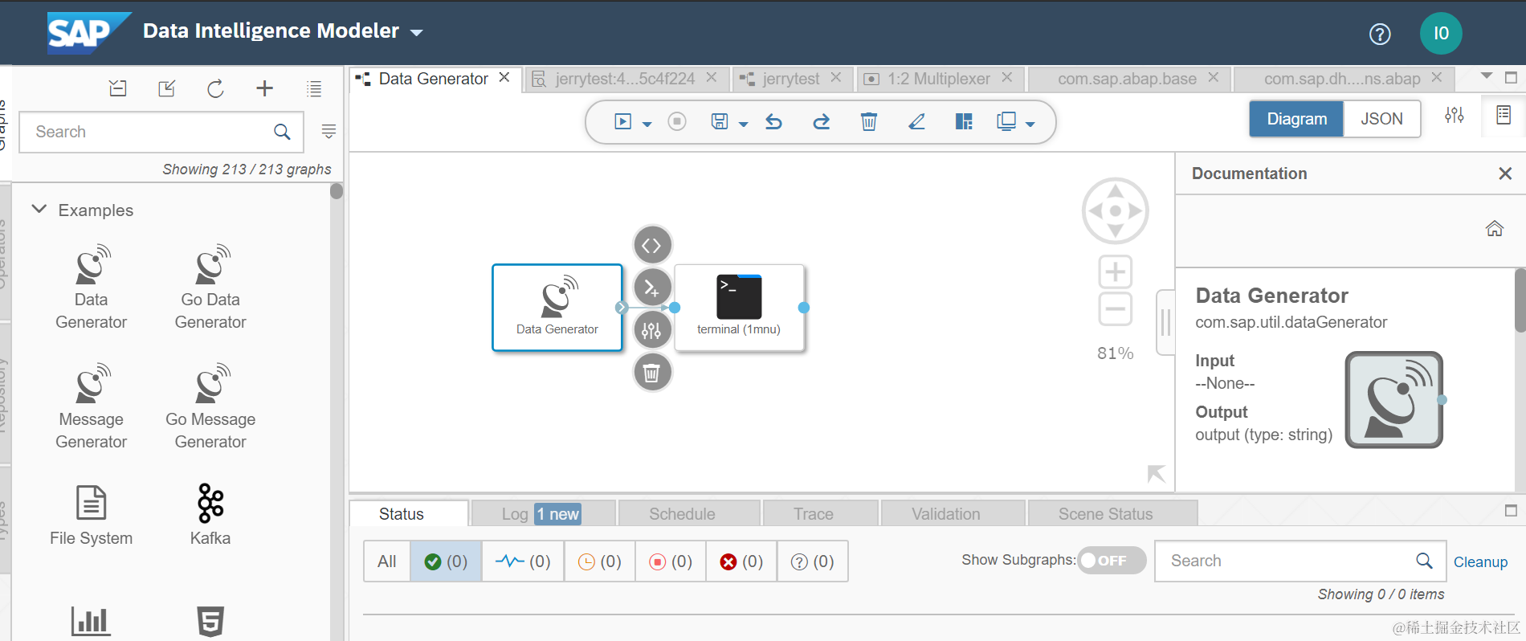Viewport: 1526px width, 641px height.
Task: Open the run options dropdown arrow
Action: [647, 124]
